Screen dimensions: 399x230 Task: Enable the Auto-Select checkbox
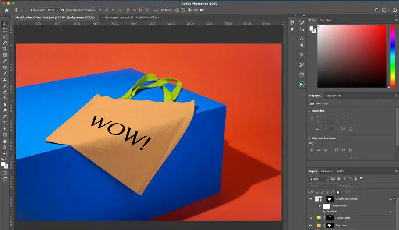27,10
